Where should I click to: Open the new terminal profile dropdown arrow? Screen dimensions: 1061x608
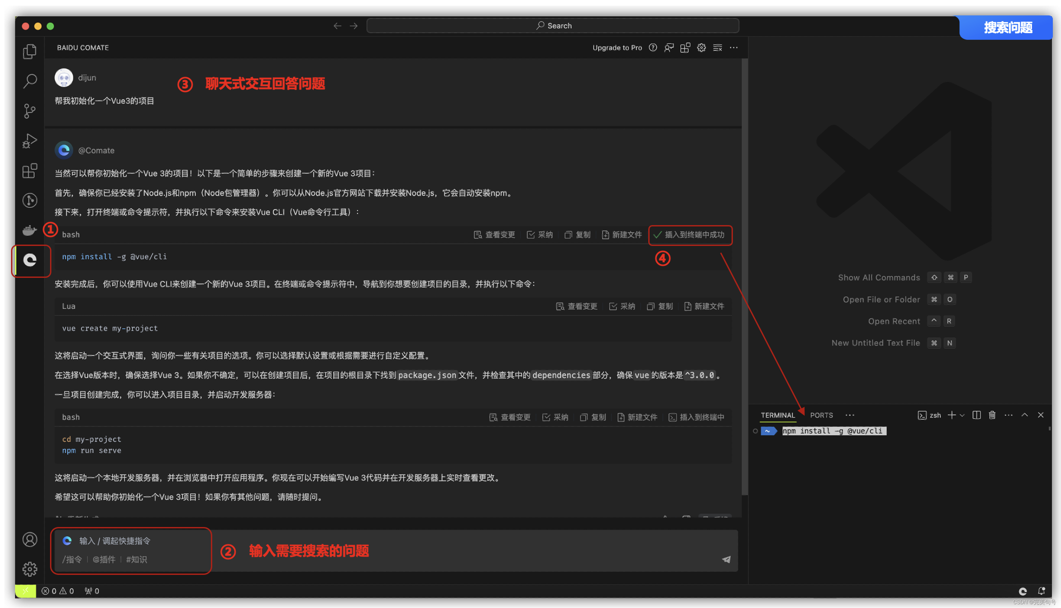[962, 415]
